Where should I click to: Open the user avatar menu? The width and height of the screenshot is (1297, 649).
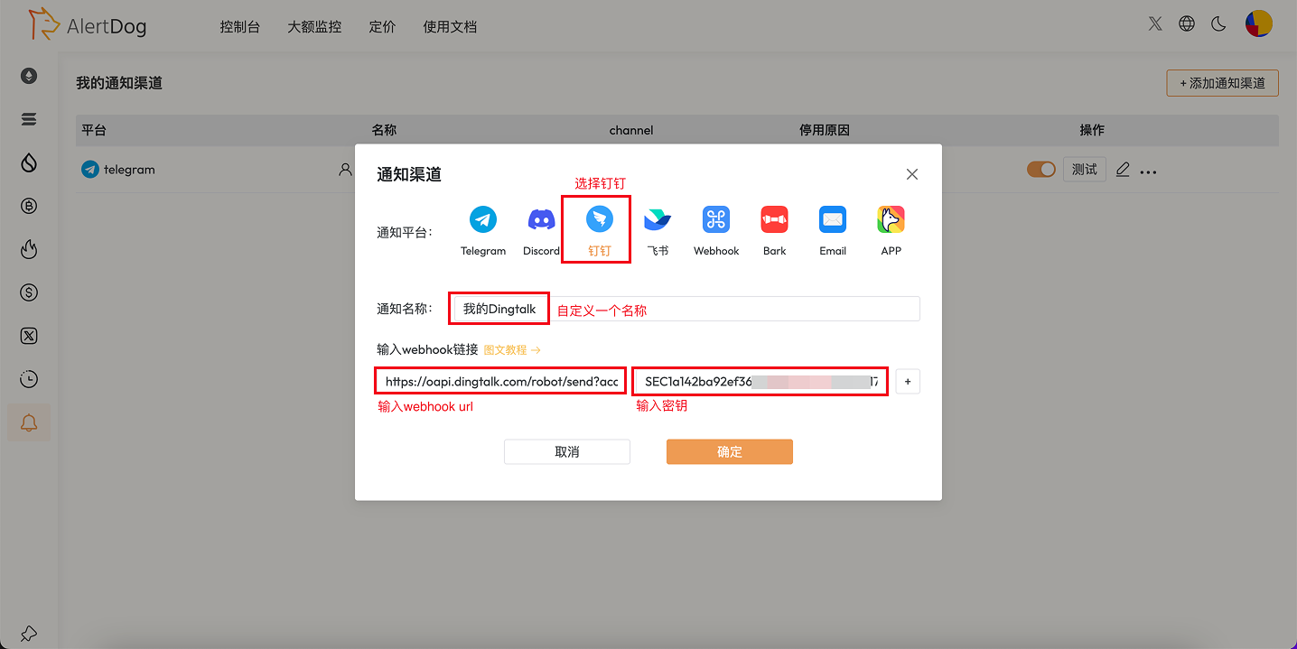[x=1258, y=24]
